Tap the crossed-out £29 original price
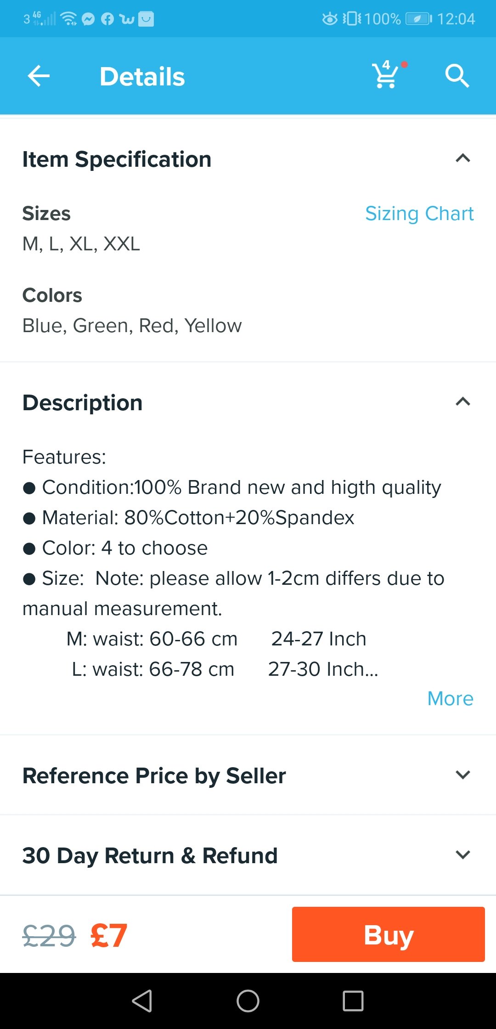This screenshot has height=1029, width=496. (x=49, y=935)
